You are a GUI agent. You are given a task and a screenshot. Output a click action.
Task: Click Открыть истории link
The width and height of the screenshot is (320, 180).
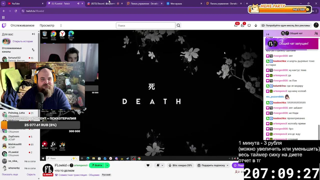(23, 41)
